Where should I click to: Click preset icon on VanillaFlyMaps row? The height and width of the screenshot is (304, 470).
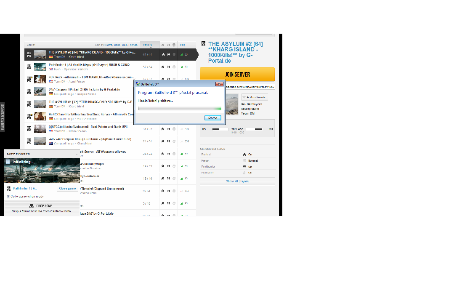click(174, 166)
